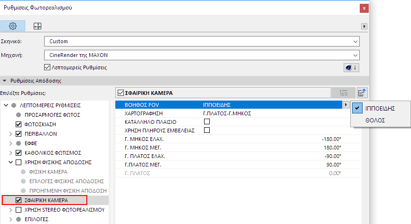Click the greyed list view button
Image resolution: width=411 pixels, height=224 pixels.
(x=344, y=93)
